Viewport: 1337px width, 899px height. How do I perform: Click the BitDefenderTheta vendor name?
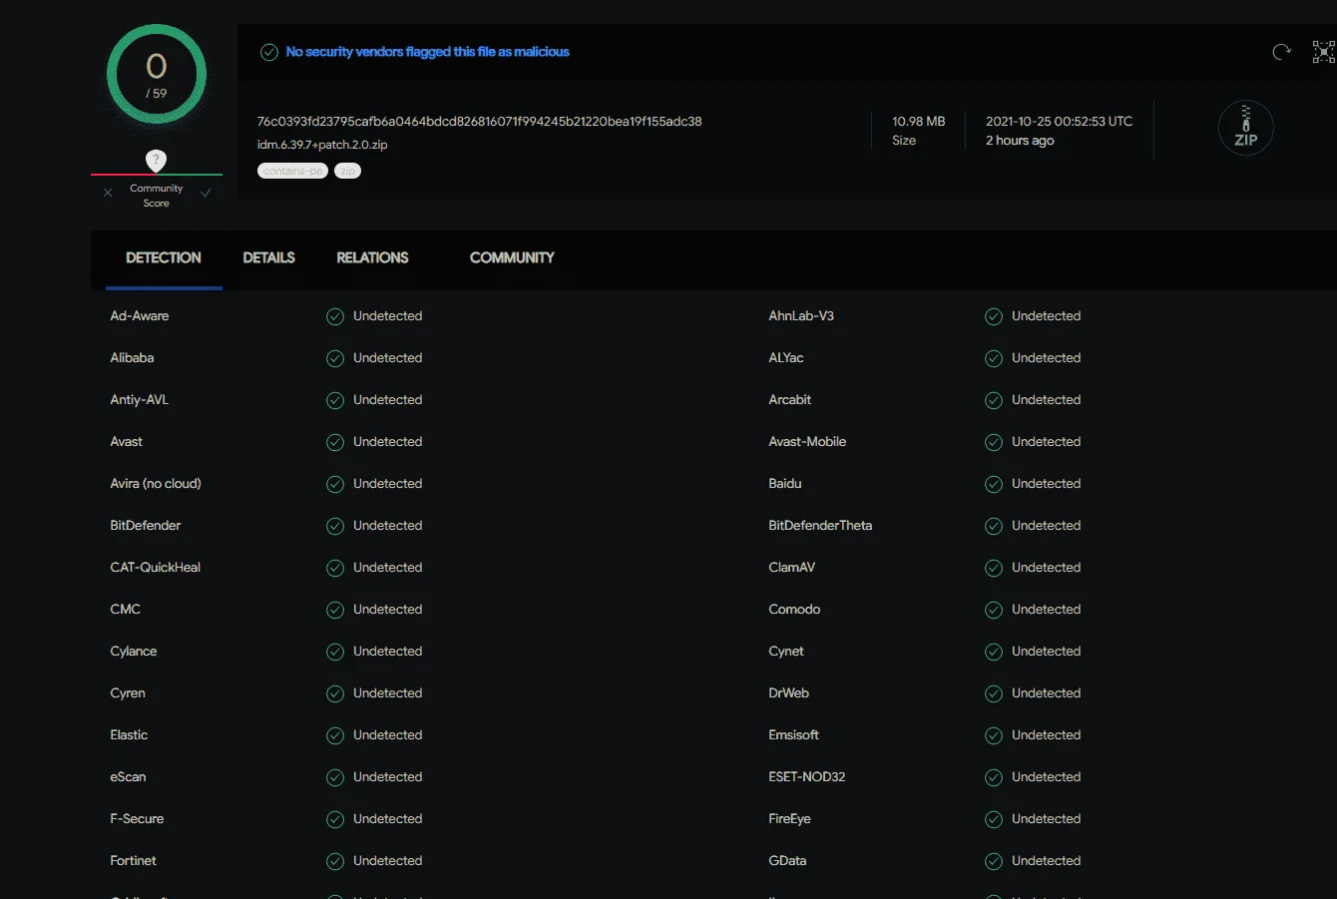point(820,526)
